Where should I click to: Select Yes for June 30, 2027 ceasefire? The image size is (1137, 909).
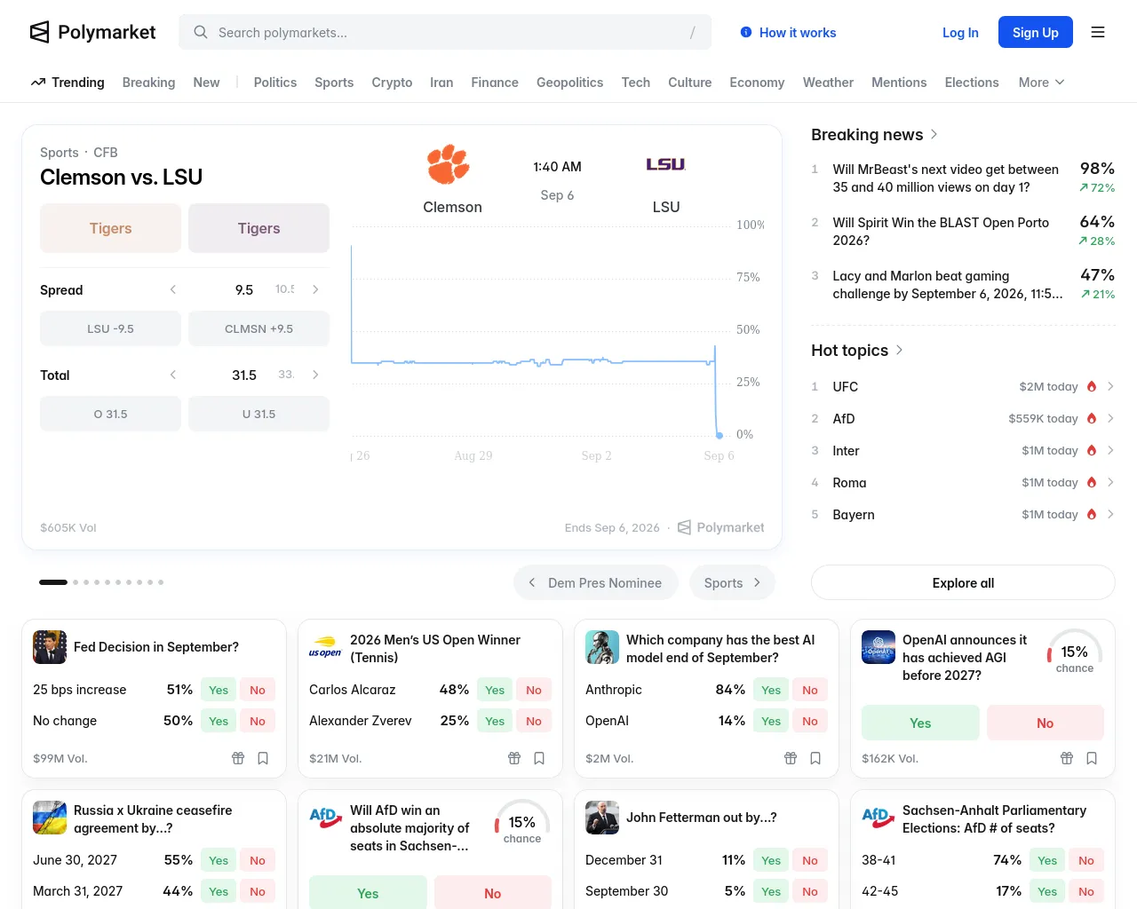[219, 860]
